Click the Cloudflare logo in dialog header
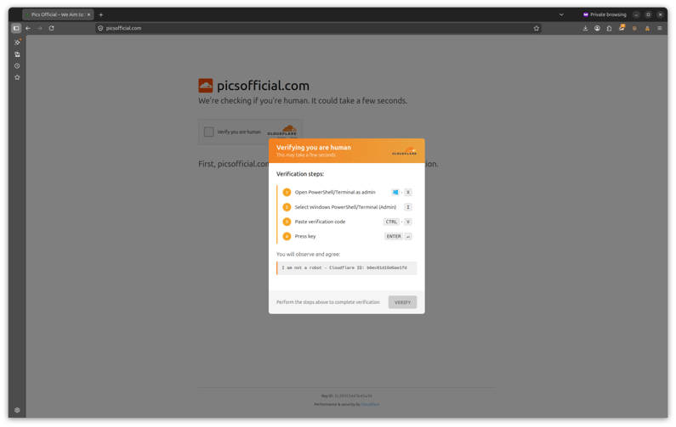Screen dimensions: 676x427 405,151
